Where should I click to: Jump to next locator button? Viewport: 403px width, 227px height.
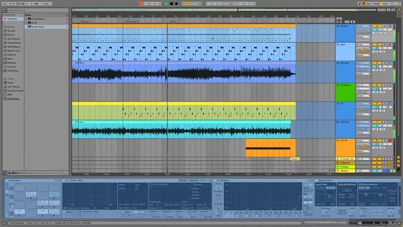click(x=341, y=22)
